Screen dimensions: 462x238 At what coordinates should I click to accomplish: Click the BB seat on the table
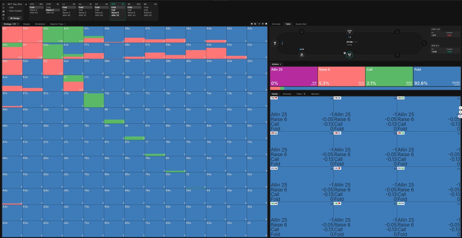(x=275, y=43)
